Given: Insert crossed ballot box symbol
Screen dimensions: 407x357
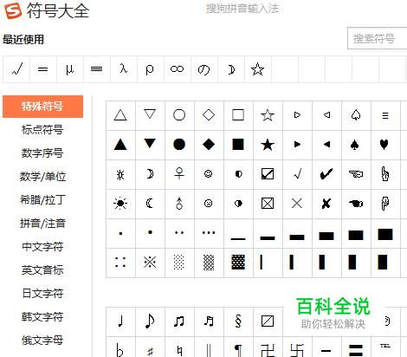Looking at the screenshot, I should pyautogui.click(x=268, y=204).
